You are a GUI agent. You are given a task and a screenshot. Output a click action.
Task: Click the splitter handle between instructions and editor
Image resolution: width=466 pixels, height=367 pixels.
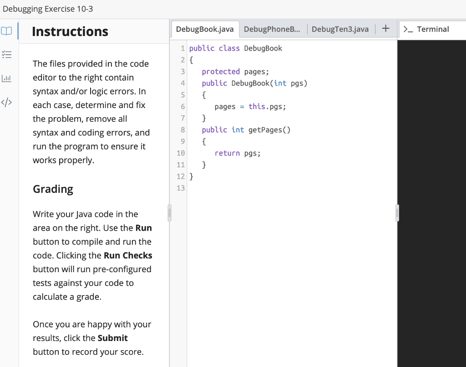[169, 212]
